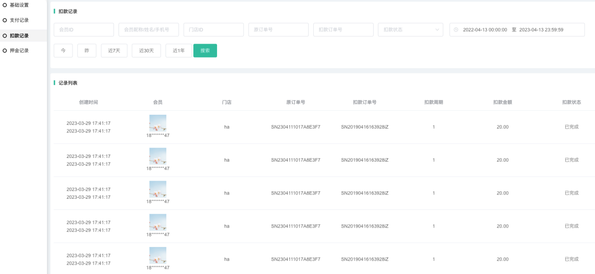Choose the 近30天 quick filter
This screenshot has height=274, width=595.
146,51
